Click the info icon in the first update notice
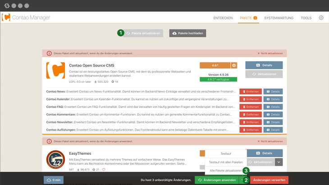Viewport: 329px width, 185px height. [x=49, y=53]
